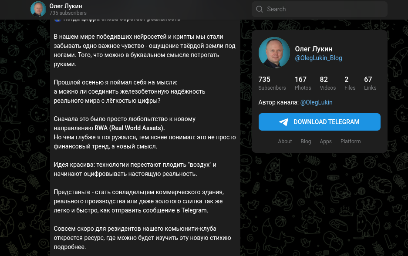408x256 pixels.
Task: Click the small channel avatar in the header
Action: coord(38,9)
